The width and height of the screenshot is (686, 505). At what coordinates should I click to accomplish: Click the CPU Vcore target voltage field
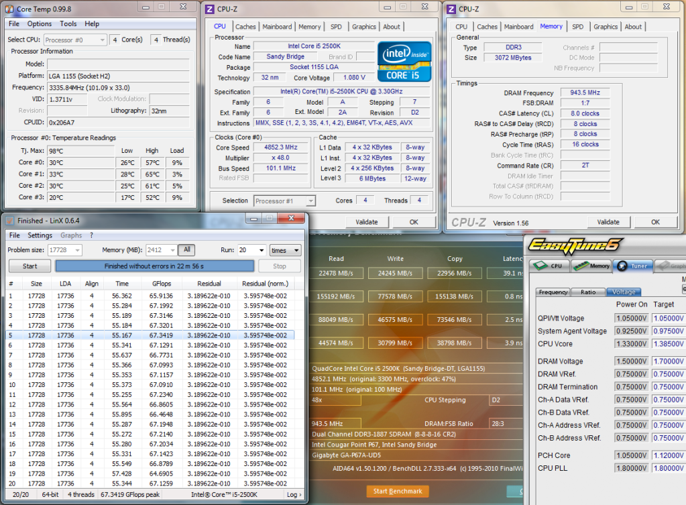668,344
